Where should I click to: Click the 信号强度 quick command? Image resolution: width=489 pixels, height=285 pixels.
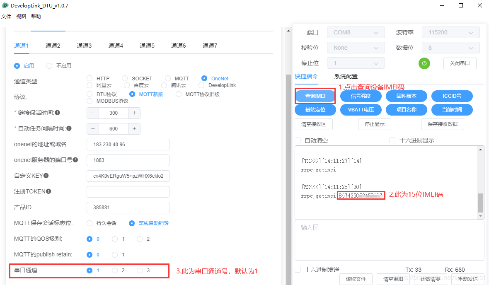361,96
